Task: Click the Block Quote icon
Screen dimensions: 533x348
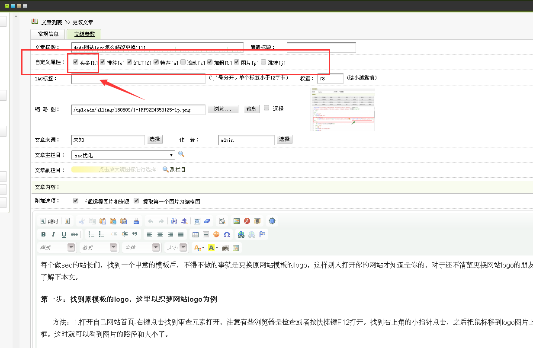Action: [x=135, y=234]
